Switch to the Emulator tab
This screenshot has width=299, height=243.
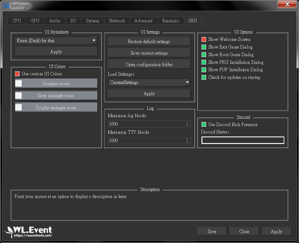click(171, 21)
